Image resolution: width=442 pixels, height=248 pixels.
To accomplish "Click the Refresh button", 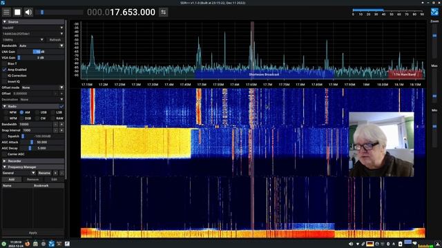I will click(x=55, y=40).
